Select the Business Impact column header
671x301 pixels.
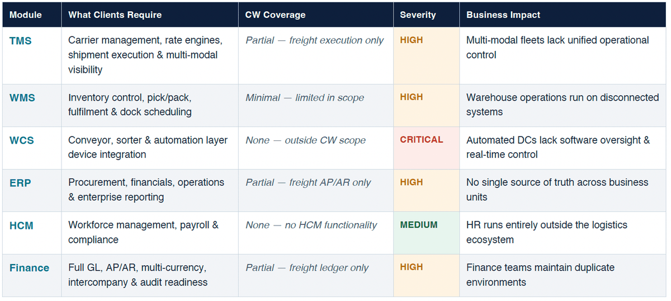pos(503,15)
